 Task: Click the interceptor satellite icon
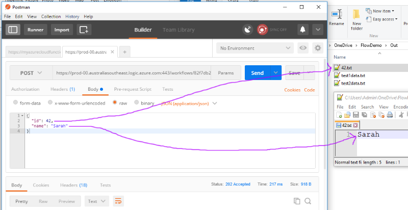[x=248, y=30]
